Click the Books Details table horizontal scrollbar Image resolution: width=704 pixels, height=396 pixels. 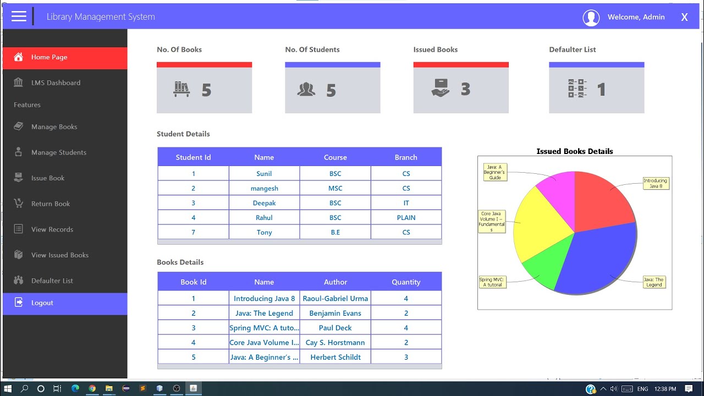(x=300, y=366)
